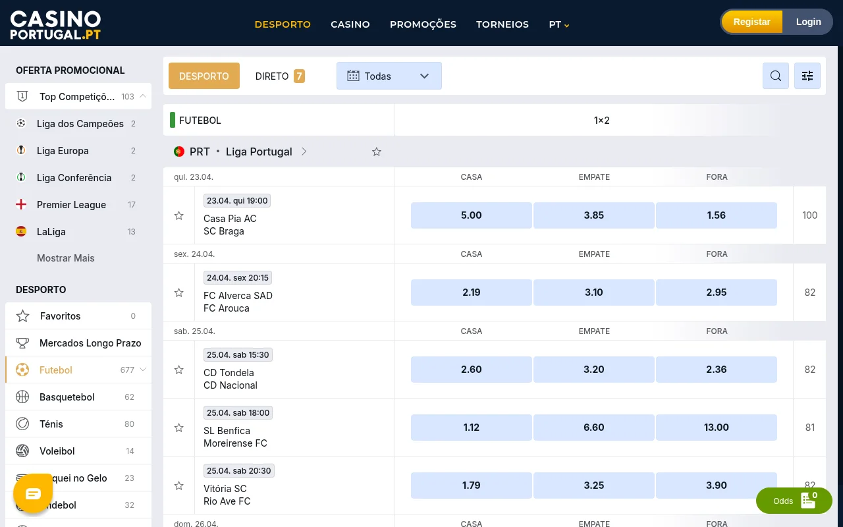Select the 1×2 market column header
The image size is (843, 527).
tap(602, 121)
